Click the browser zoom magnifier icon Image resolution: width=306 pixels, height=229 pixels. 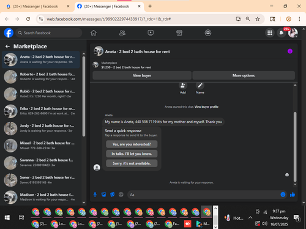tap(248, 19)
